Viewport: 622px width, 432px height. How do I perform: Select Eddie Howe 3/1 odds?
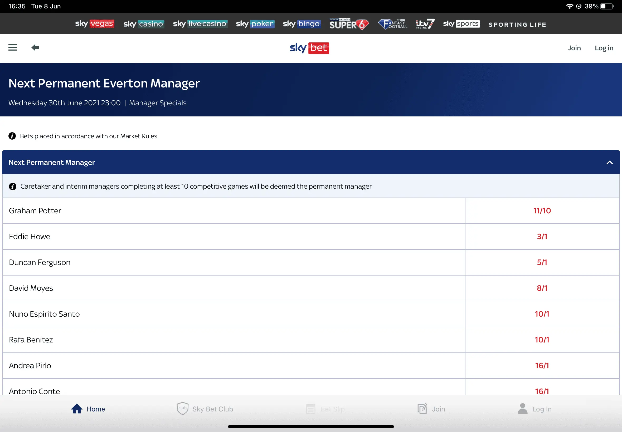[x=542, y=236]
